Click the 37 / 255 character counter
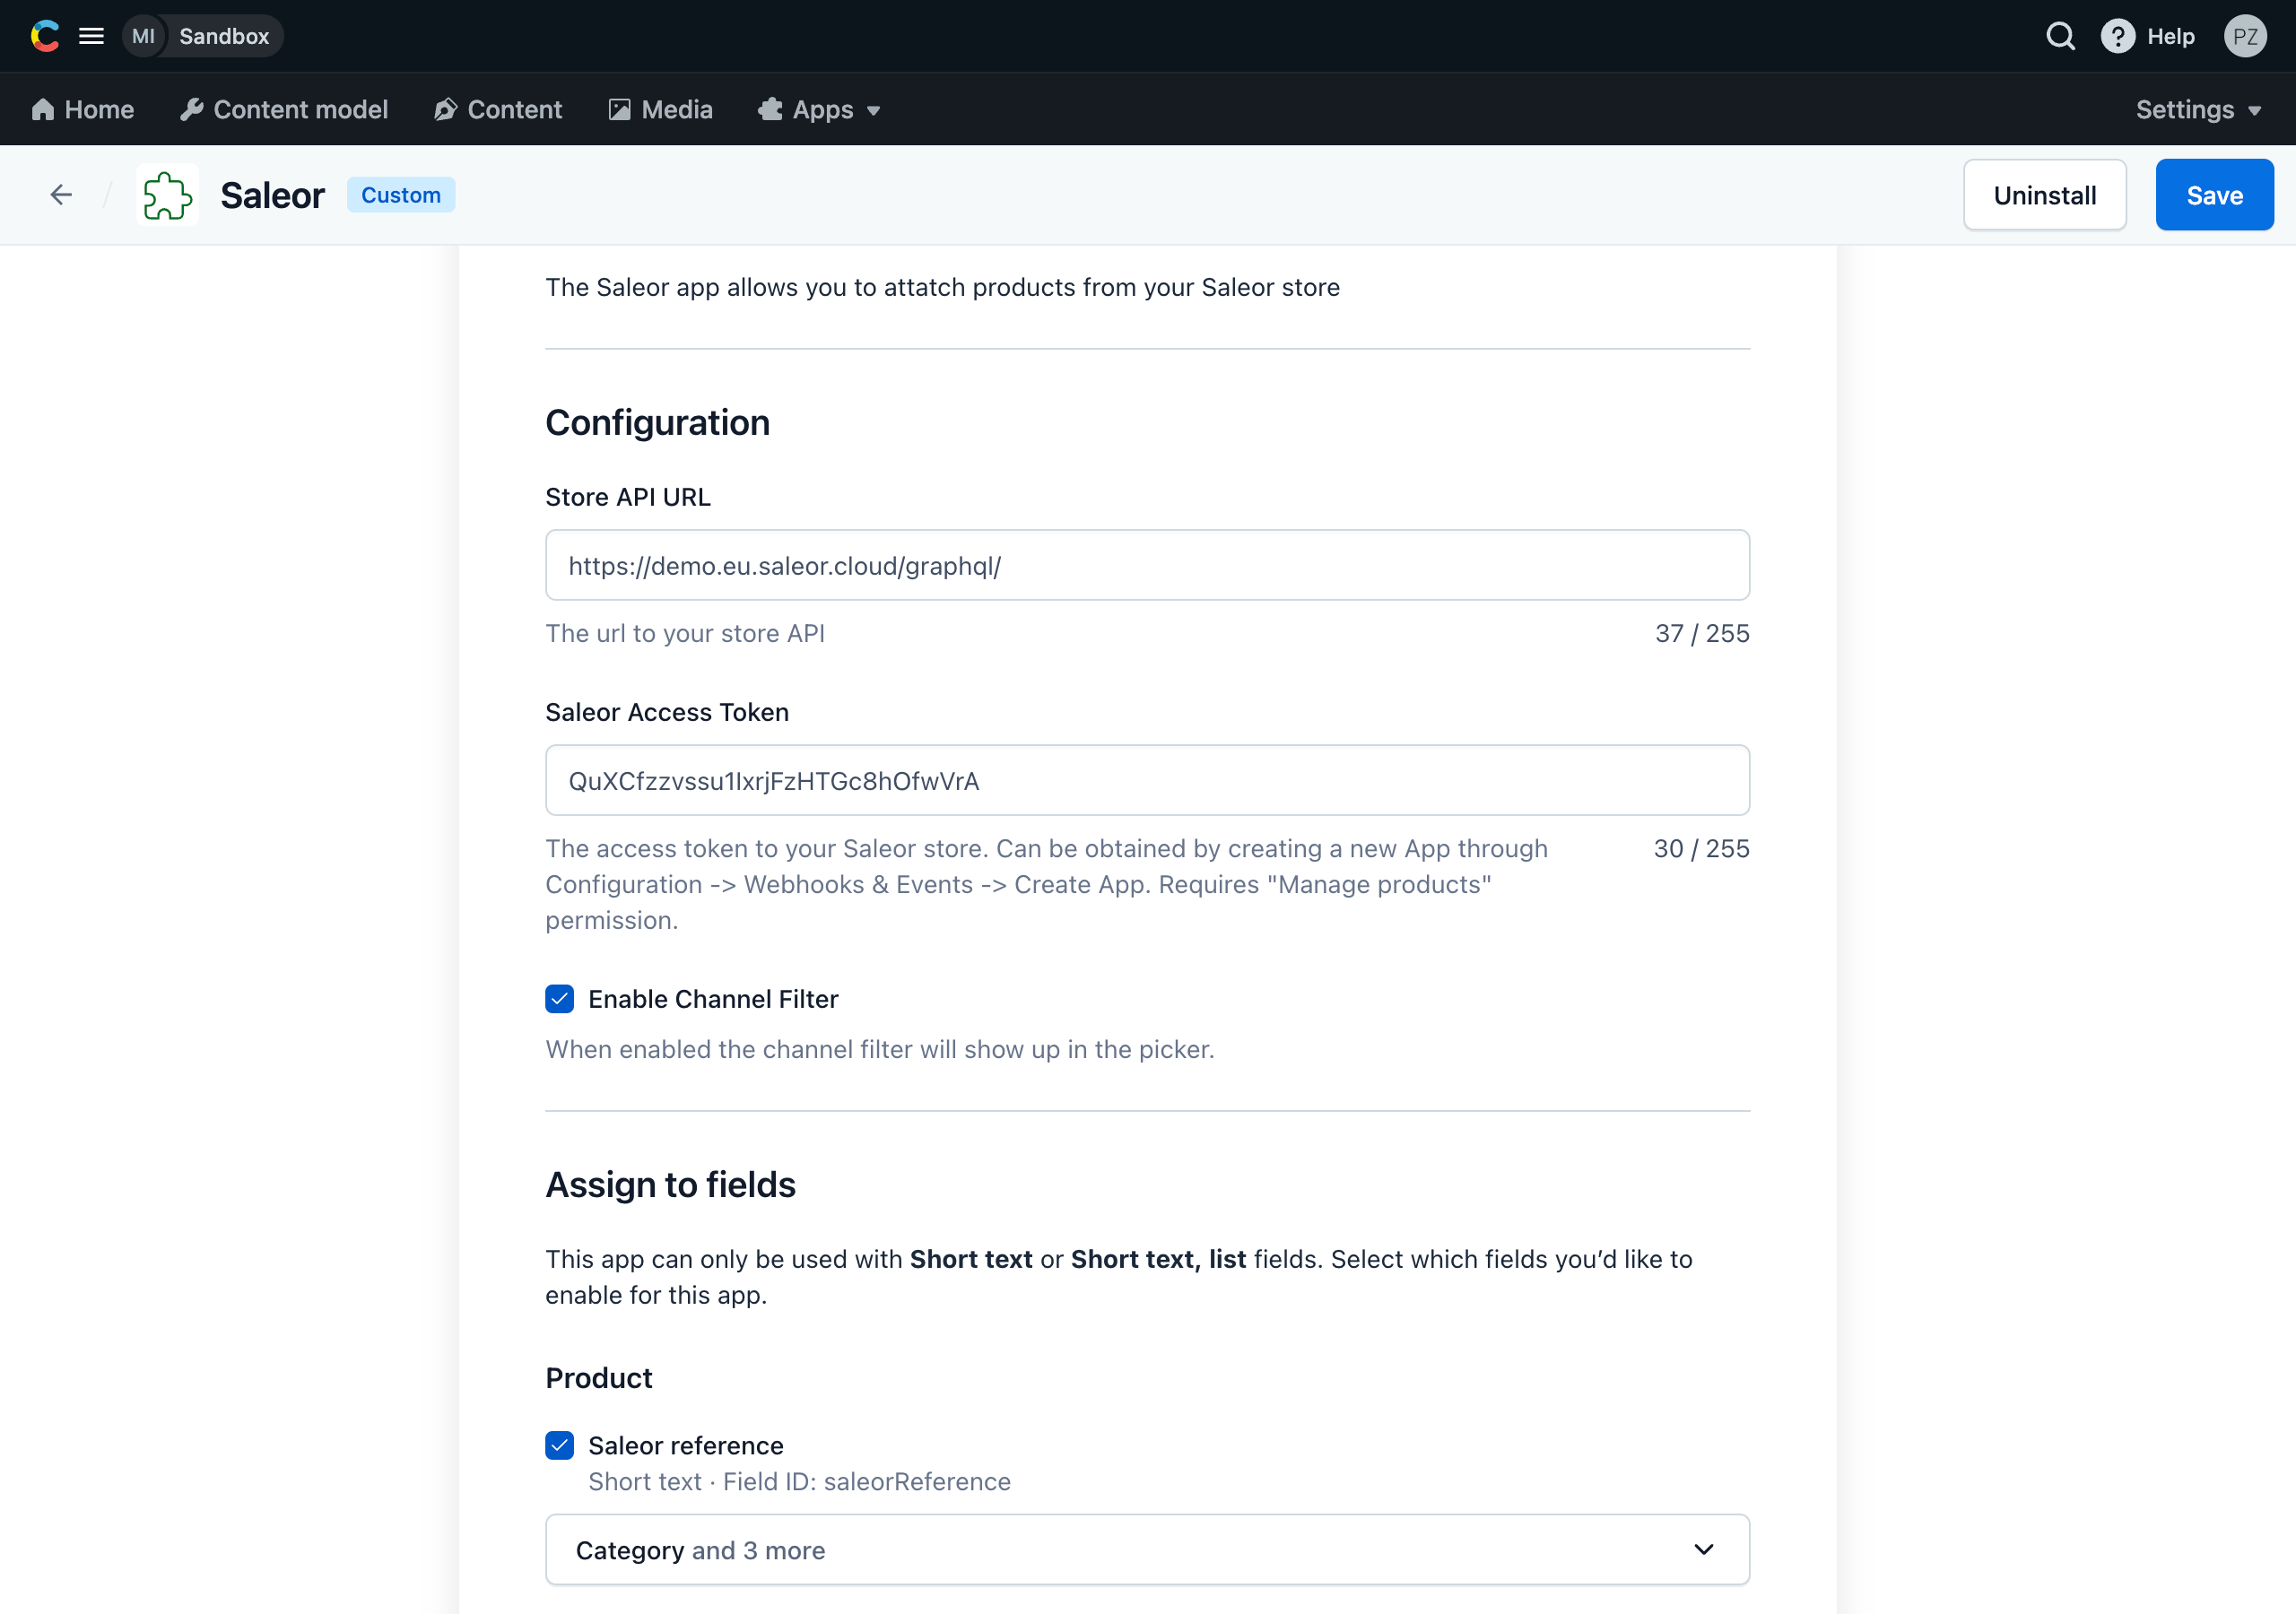2296x1614 pixels. click(x=1702, y=633)
